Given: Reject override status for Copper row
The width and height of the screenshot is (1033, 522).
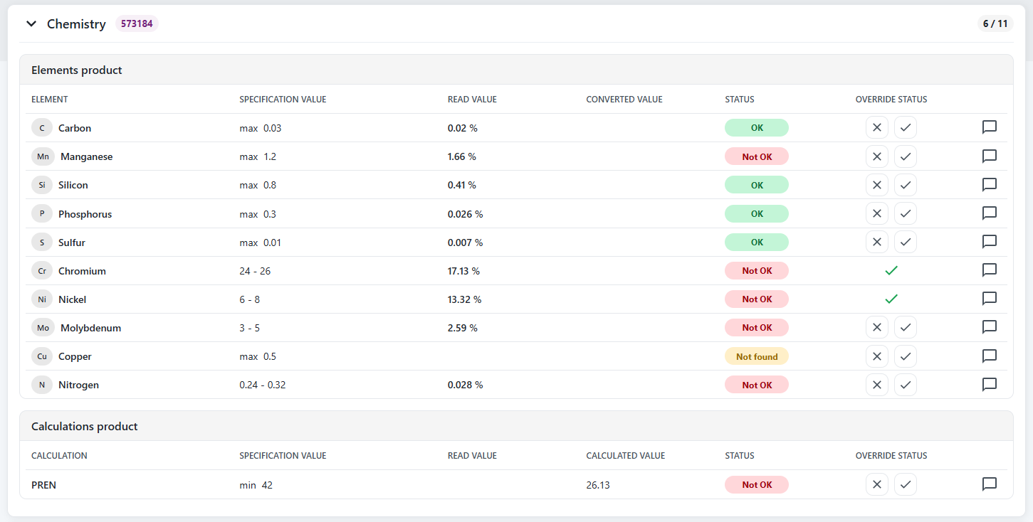Looking at the screenshot, I should (877, 356).
